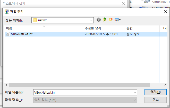Viewport: 170px width, 108px height.
Task: Go up one folder level
Action: [x=105, y=20]
